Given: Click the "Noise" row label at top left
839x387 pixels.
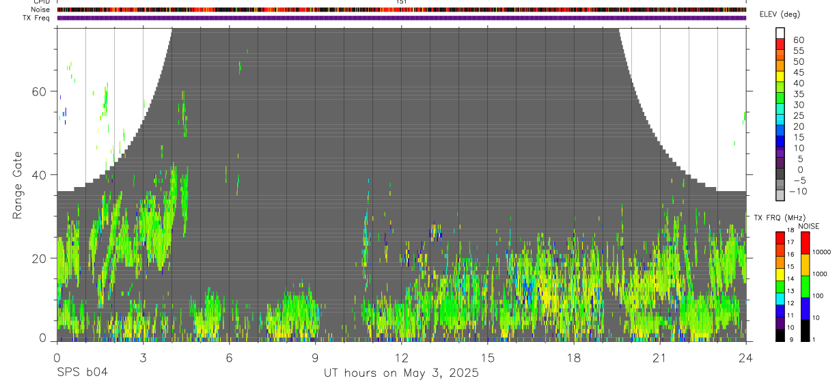Looking at the screenshot, I should 42,10.
